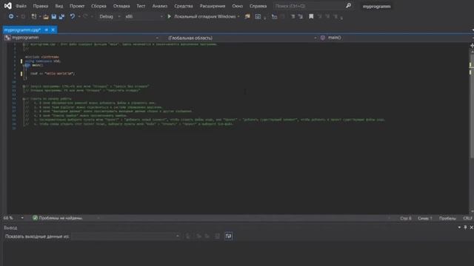
Task: Click the image-like icon after Find in Files
Action: (258, 16)
